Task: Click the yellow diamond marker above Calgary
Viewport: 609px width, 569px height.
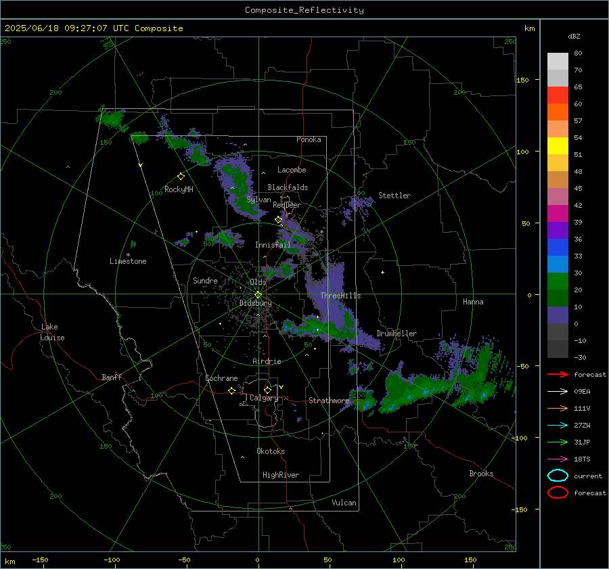Action: 267,390
